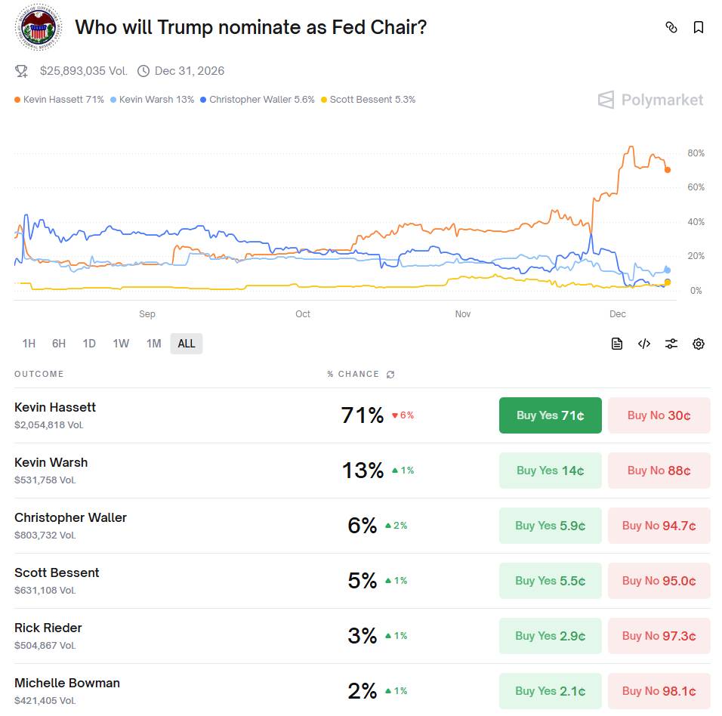The width and height of the screenshot is (722, 716).
Task: Open the embed code view
Action: (643, 344)
